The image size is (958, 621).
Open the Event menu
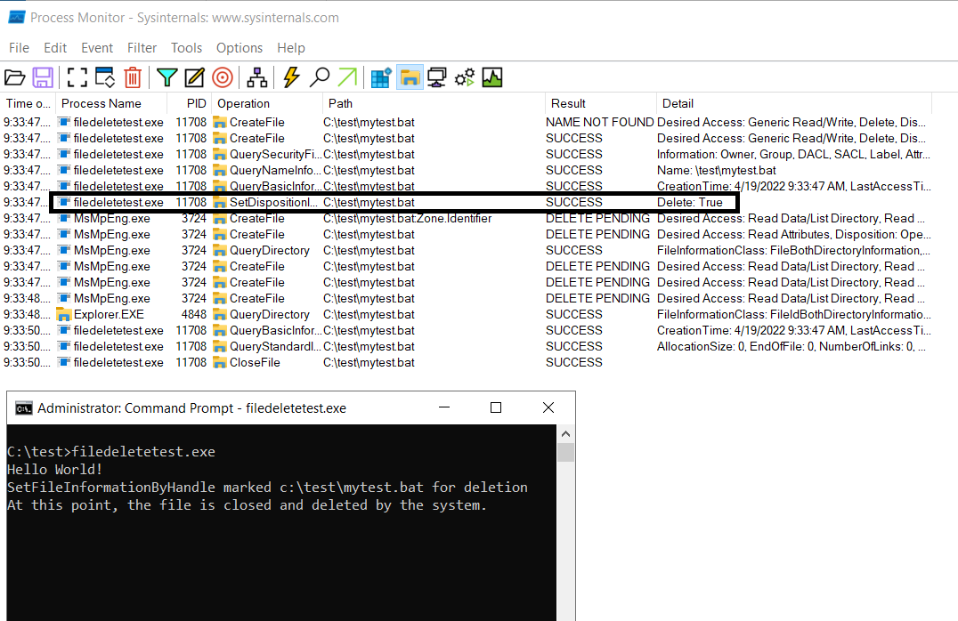[97, 48]
